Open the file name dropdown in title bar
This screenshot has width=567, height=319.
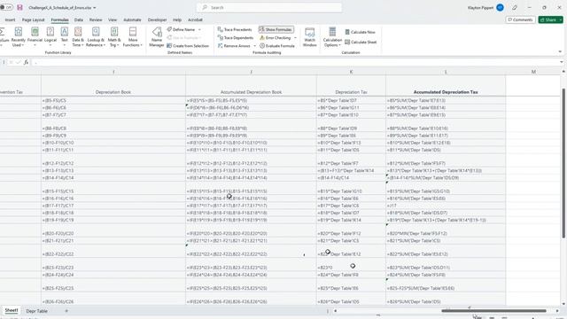click(95, 8)
